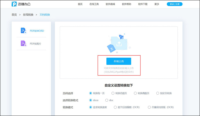Expand the 更多 navigation menu
Viewport: 200px width, 116px height.
[x=157, y=4]
